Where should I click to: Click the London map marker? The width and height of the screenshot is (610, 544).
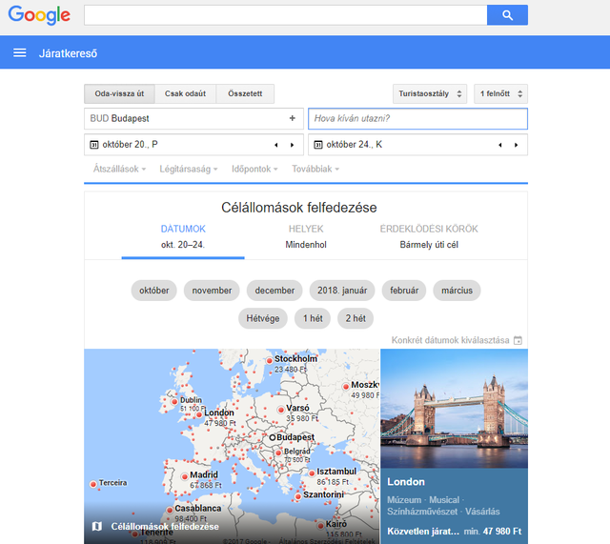(x=199, y=414)
